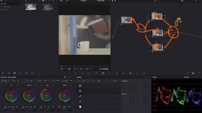Open viewer options three-dot menu
Image resolution: width=202 pixels, height=113 pixels.
[109, 1]
